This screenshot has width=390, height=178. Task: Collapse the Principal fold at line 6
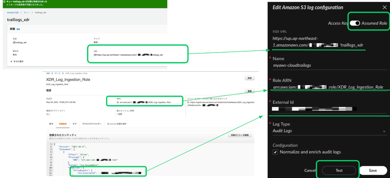52,157
